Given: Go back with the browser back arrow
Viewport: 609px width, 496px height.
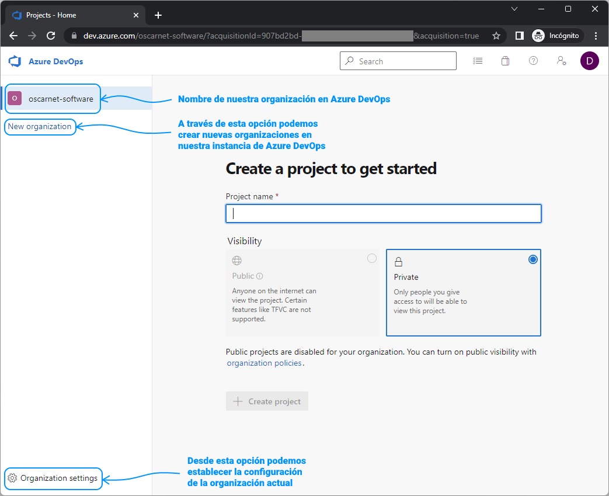Looking at the screenshot, I should tap(13, 36).
